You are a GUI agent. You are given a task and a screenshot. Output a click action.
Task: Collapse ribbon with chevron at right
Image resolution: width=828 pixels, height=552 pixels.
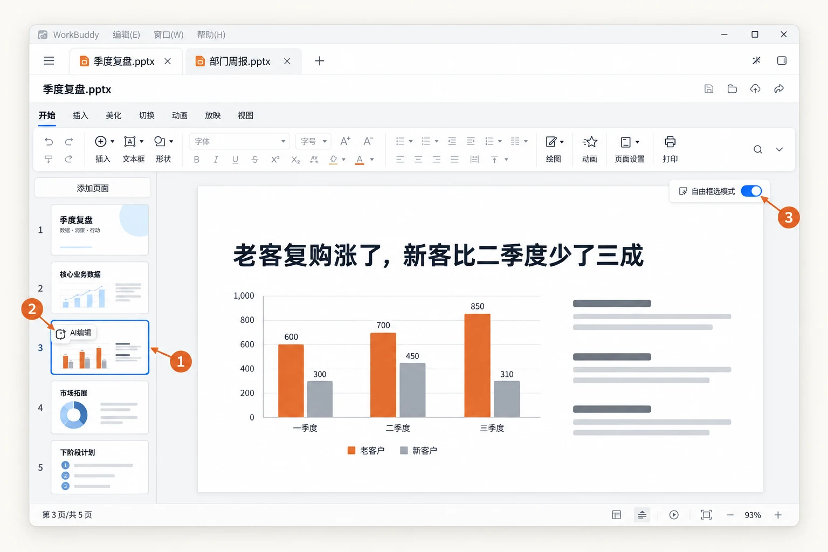click(779, 149)
